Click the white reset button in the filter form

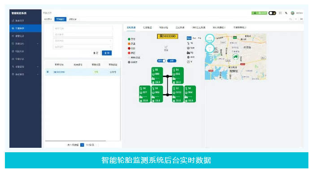coord(96,53)
